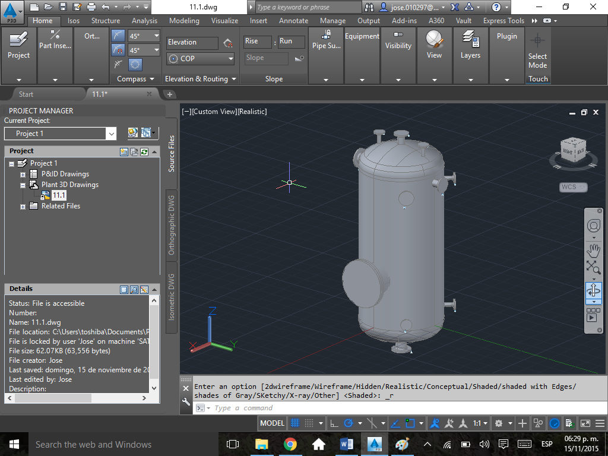608x456 pixels.
Task: Expand the Elevation & Routing panel
Action: tap(234, 79)
